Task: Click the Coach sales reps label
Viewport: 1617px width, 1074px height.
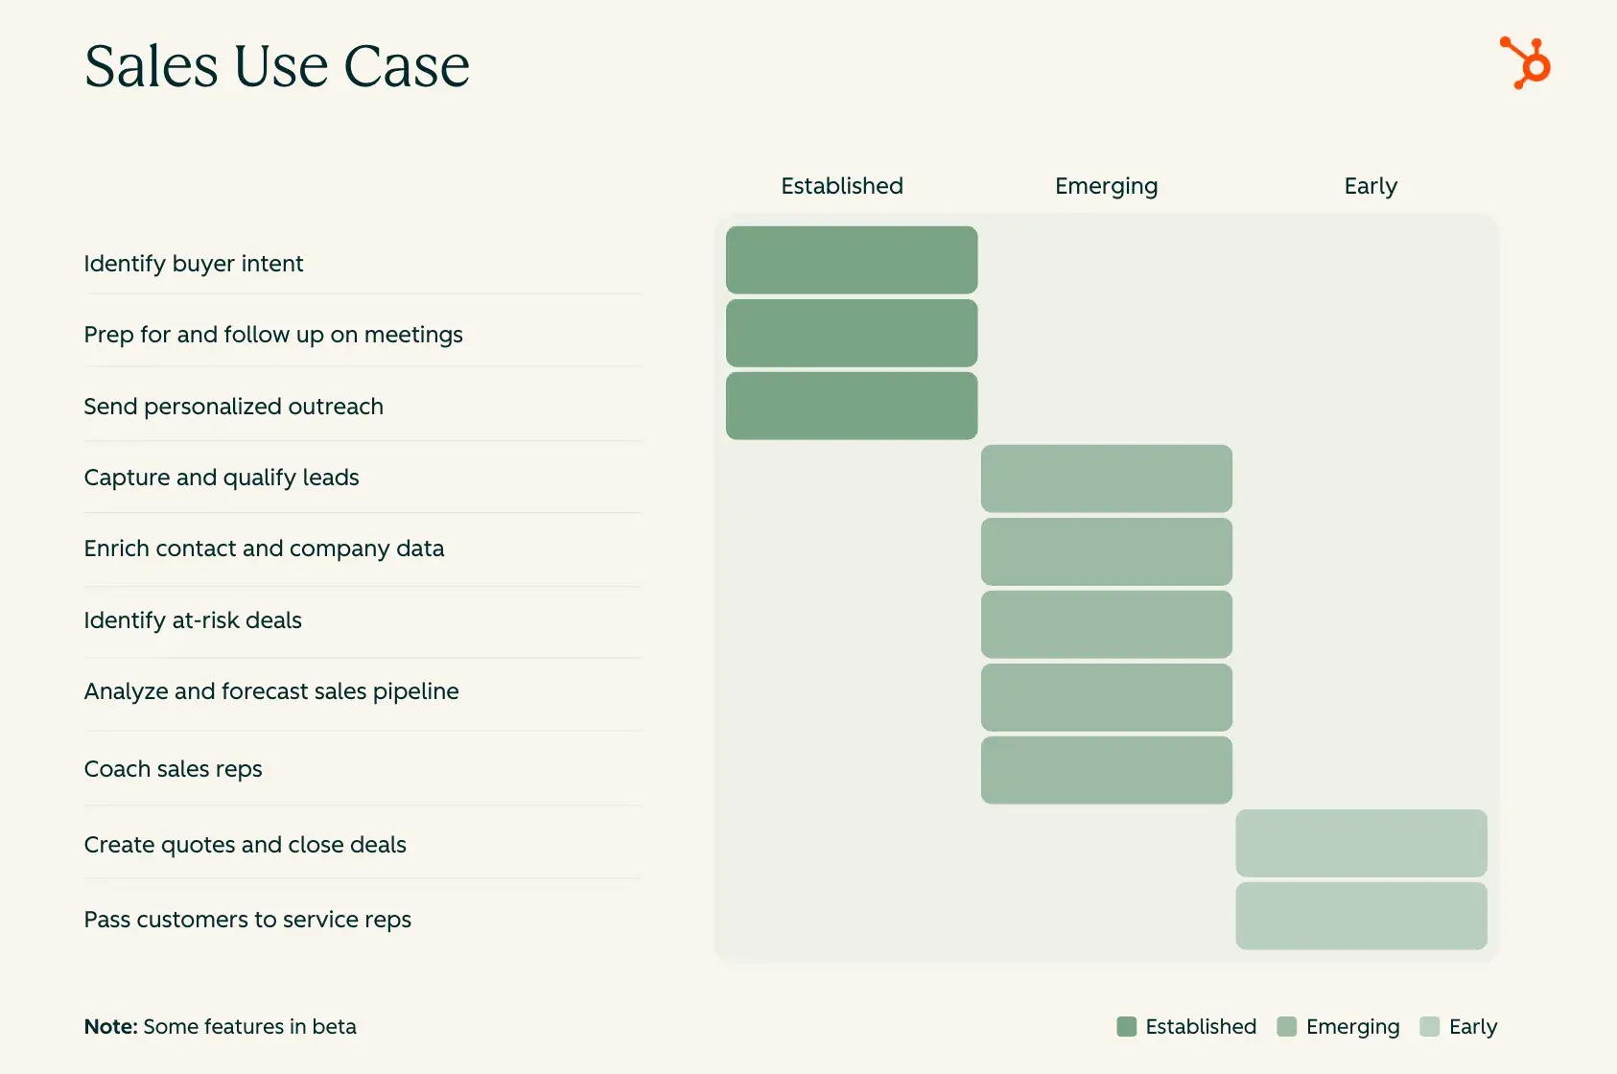Action: tap(173, 769)
